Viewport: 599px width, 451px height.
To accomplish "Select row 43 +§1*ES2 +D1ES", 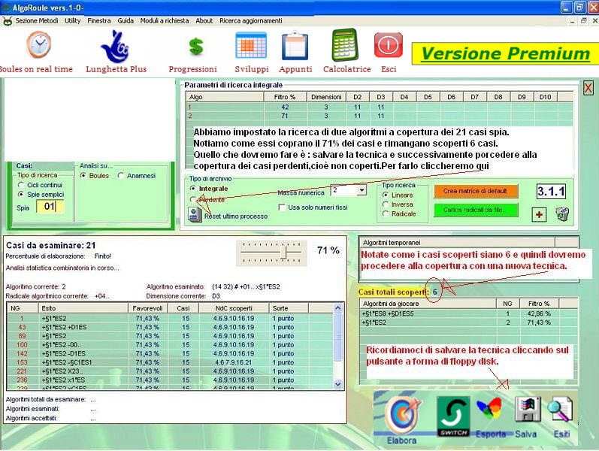I will (170, 327).
